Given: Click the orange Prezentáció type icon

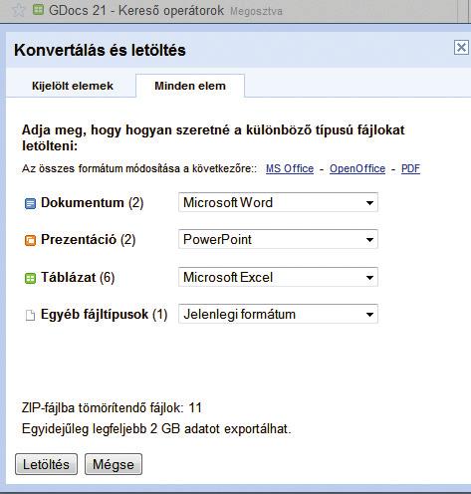Looking at the screenshot, I should click(x=30, y=240).
